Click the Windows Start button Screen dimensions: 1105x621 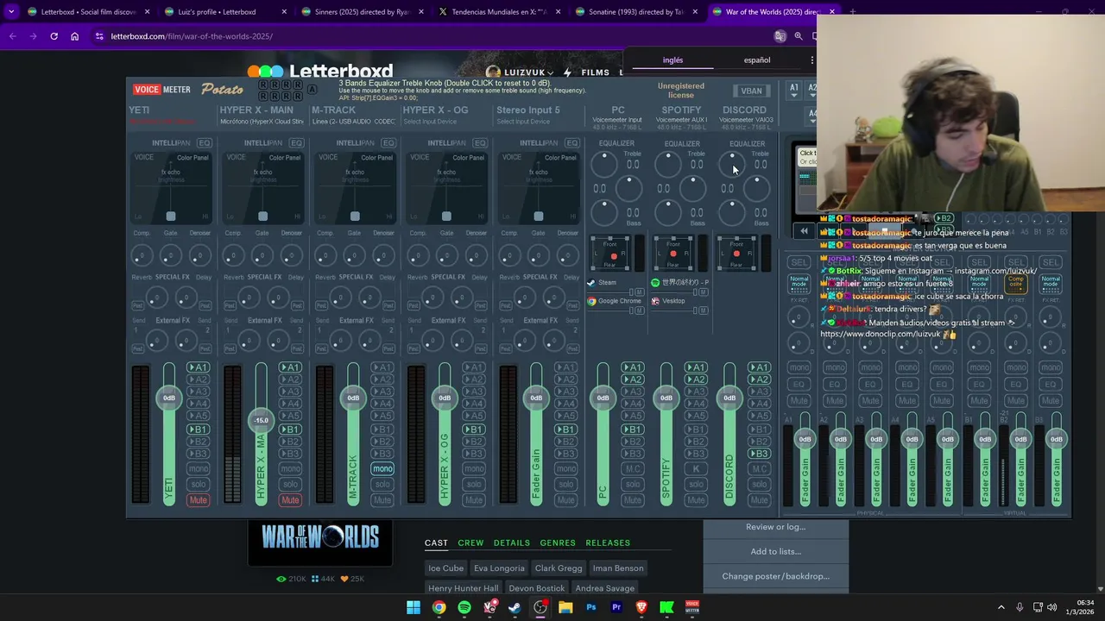click(x=414, y=607)
